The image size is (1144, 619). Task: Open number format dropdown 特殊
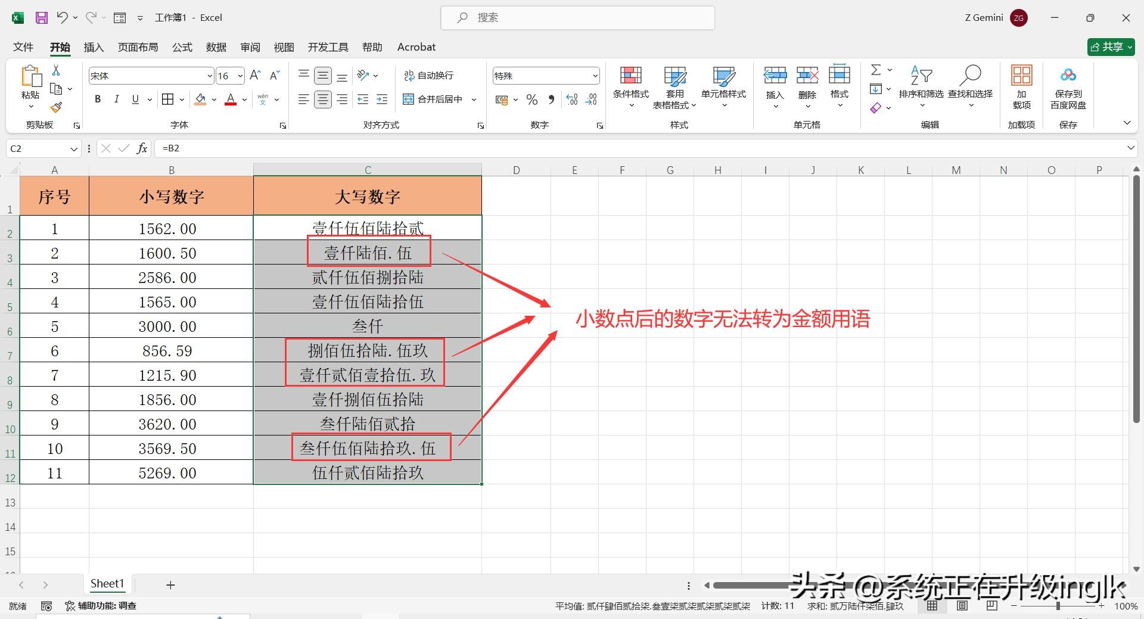coord(595,76)
